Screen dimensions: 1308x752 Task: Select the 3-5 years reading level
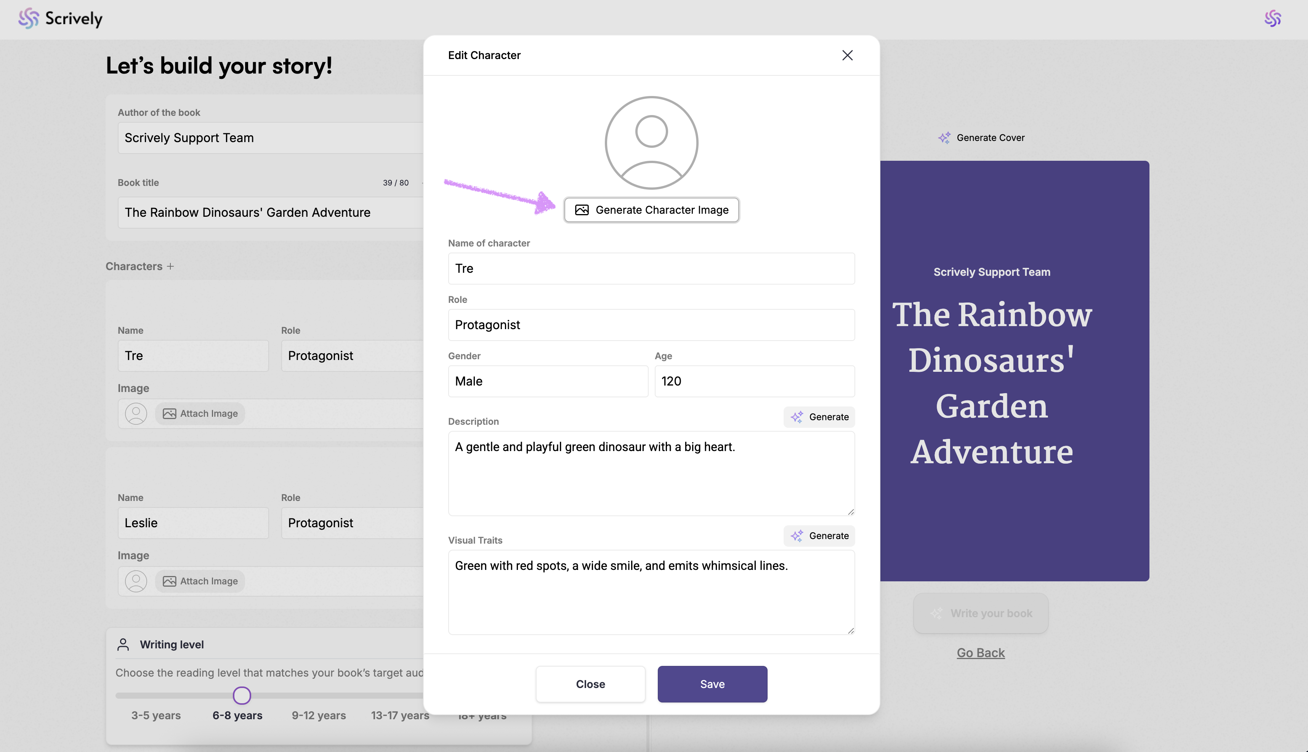click(x=156, y=715)
